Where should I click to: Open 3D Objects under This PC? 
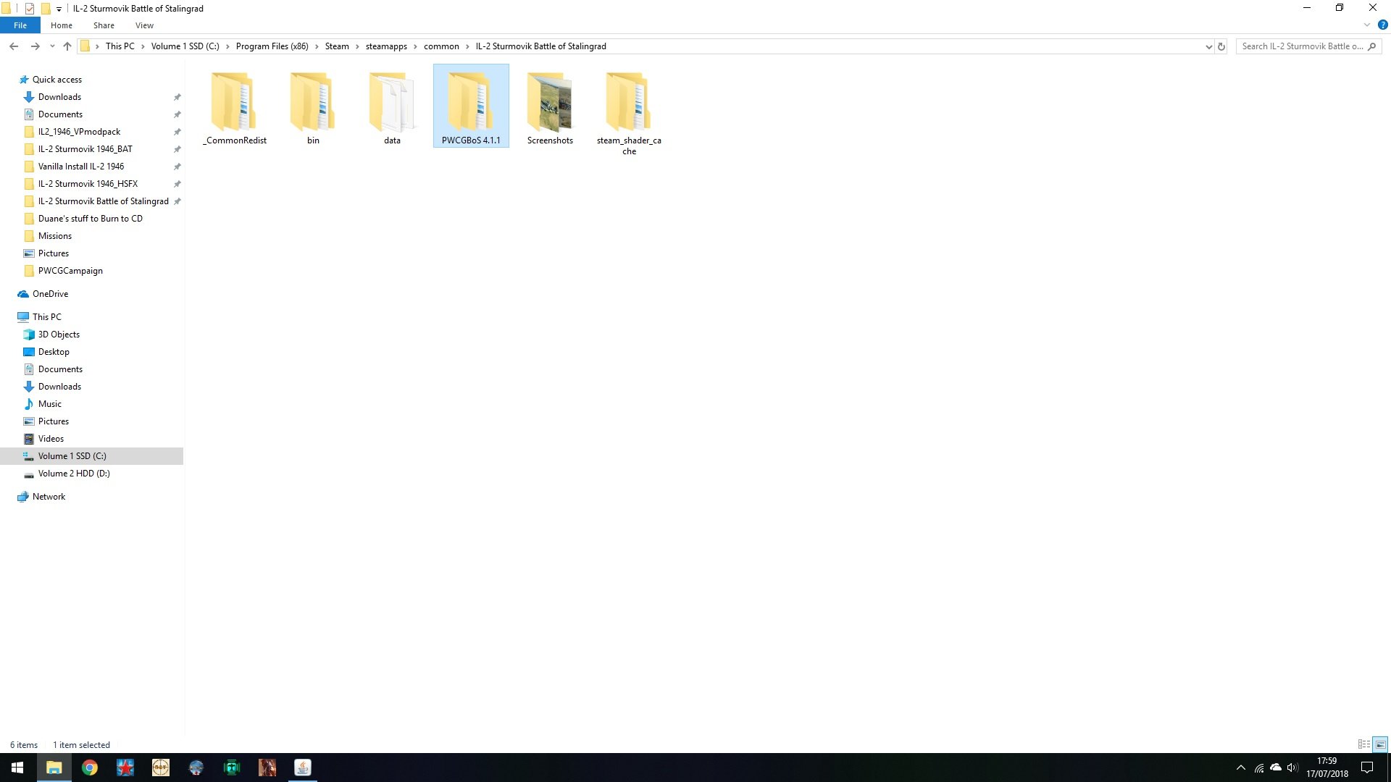pos(59,335)
